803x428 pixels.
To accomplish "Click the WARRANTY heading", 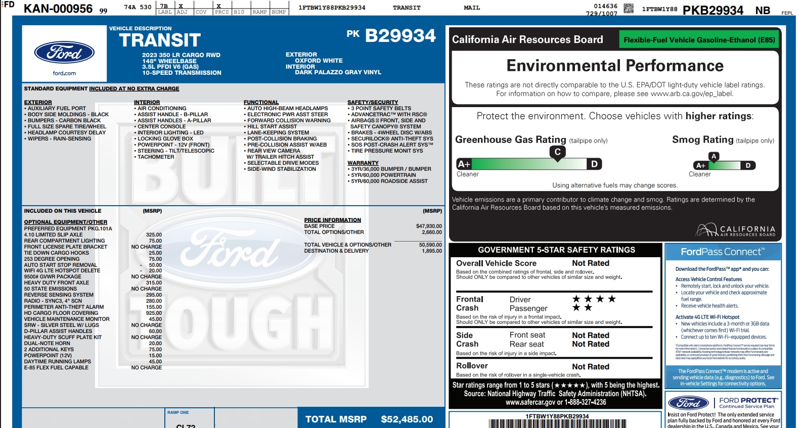I will 363,163.
